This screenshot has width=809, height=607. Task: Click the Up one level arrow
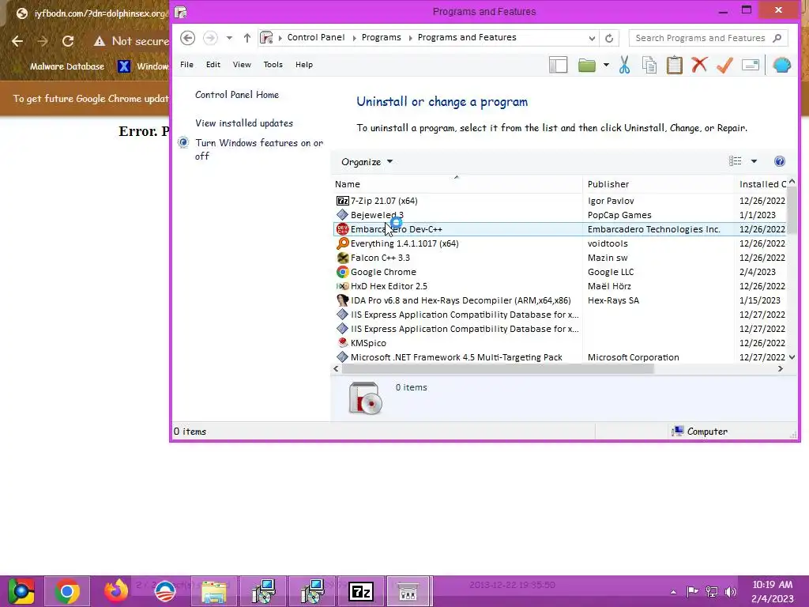coord(247,38)
